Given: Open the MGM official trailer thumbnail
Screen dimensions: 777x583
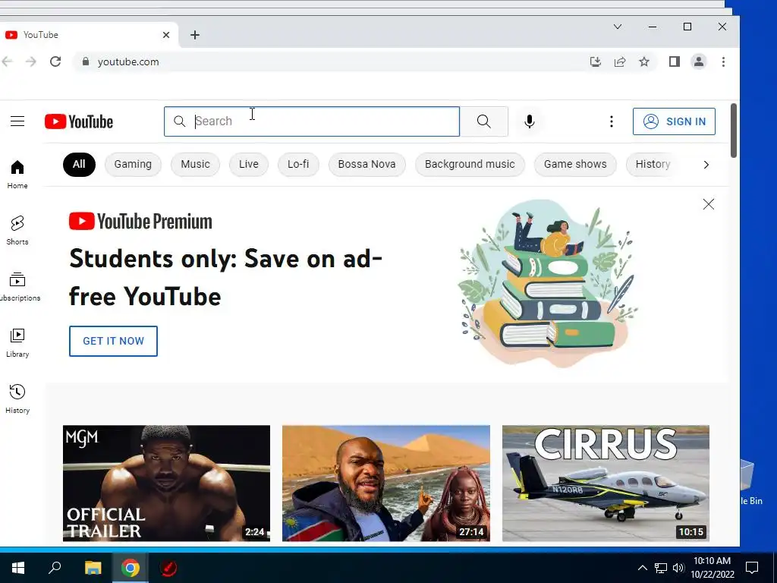Looking at the screenshot, I should [166, 484].
